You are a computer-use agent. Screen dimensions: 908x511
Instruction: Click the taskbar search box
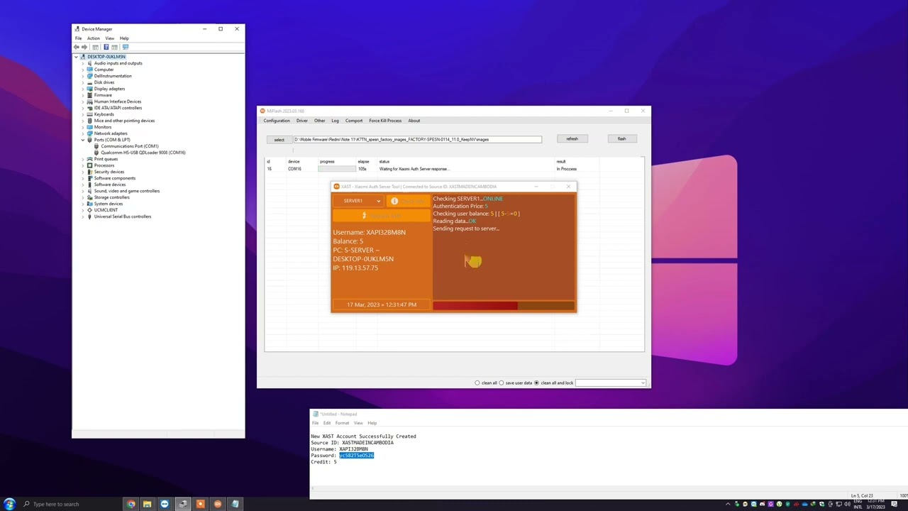pyautogui.click(x=70, y=504)
